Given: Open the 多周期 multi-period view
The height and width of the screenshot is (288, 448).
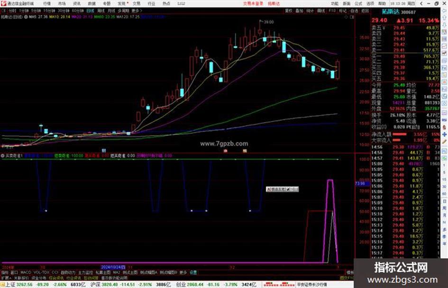Looking at the screenshot, I should pyautogui.click(x=123, y=10).
